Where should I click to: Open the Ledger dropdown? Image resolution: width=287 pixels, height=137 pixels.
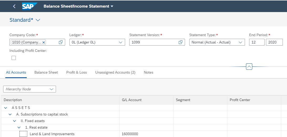click(97, 42)
